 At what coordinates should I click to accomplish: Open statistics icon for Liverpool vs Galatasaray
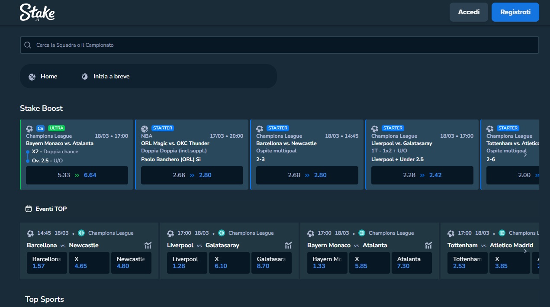(288, 246)
